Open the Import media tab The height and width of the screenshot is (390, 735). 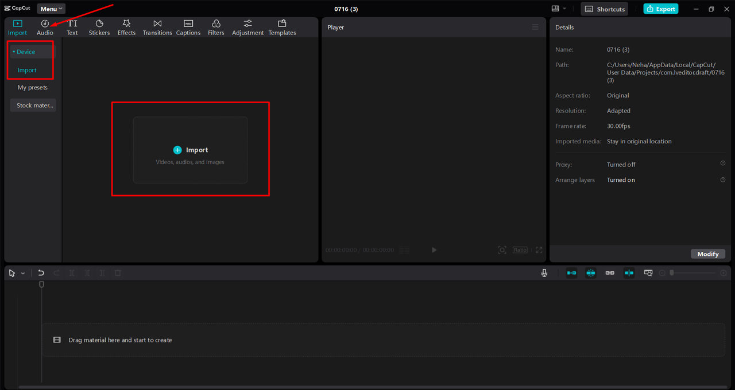tap(17, 28)
